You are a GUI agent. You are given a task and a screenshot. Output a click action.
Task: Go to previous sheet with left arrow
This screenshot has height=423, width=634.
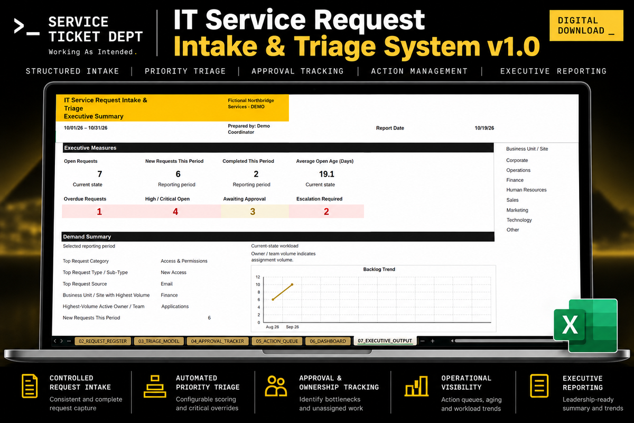[x=55, y=341]
